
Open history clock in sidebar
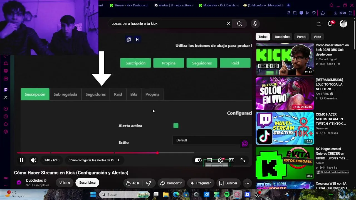pos(6,117)
